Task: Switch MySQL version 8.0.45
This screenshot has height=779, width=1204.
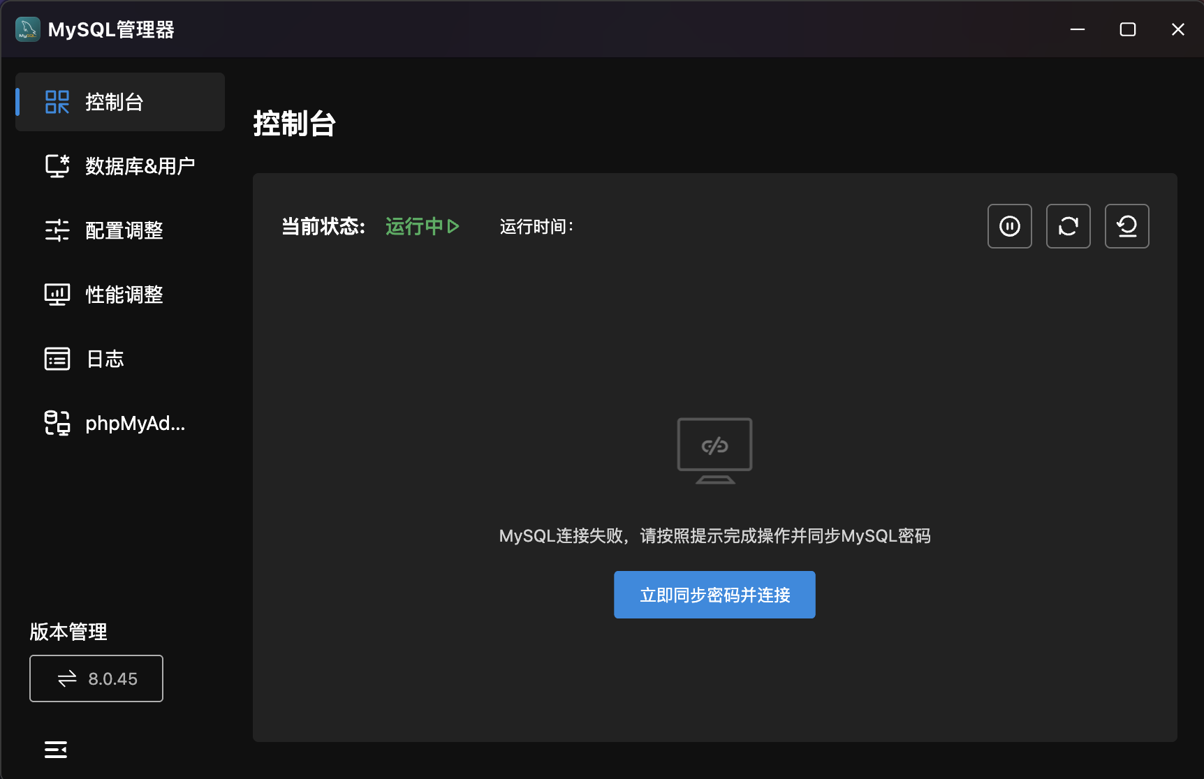Action: click(x=96, y=678)
